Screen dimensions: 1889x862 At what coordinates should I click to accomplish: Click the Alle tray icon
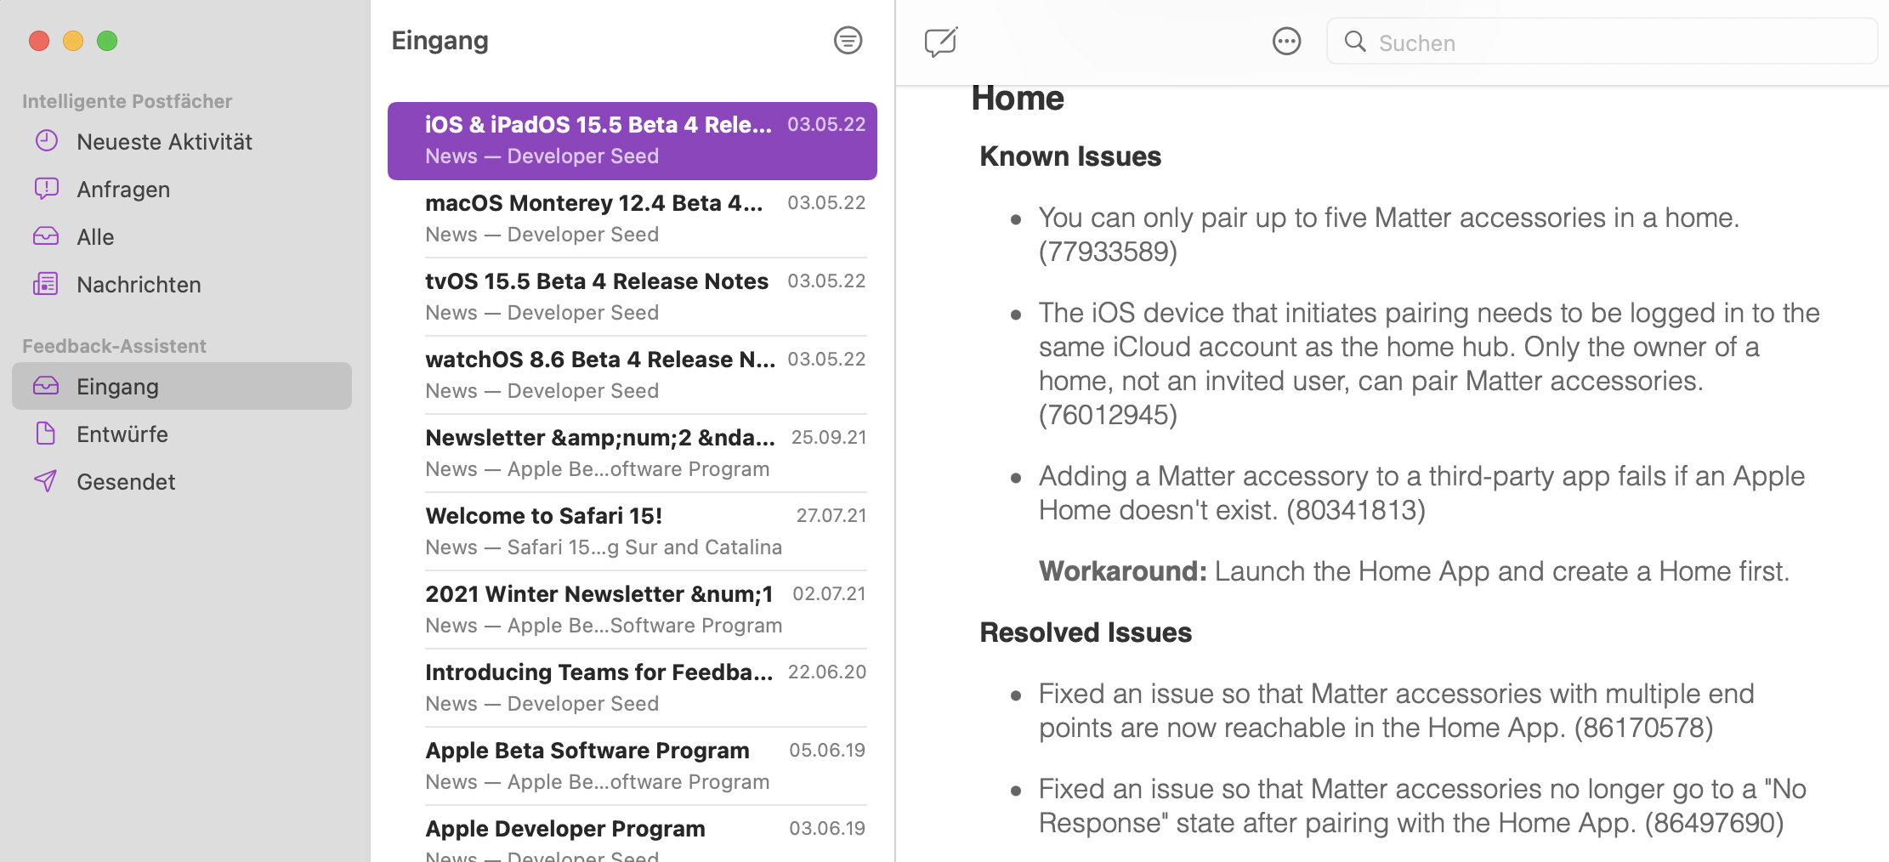[x=47, y=236]
